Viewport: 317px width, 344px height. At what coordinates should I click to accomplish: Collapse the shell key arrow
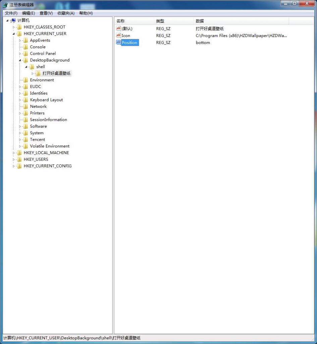pyautogui.click(x=26, y=67)
